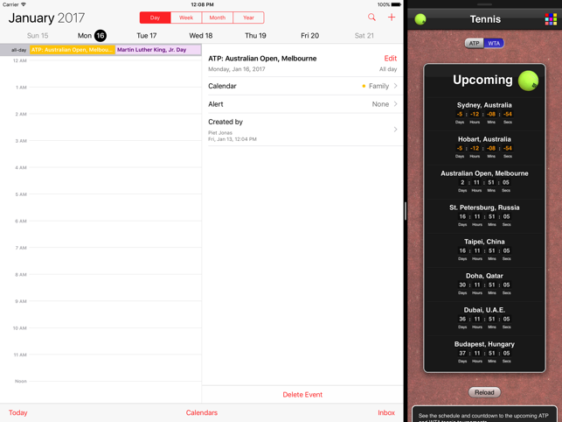The width and height of the screenshot is (562, 422).
Task: Open the ATP Australian Open all-day event
Action: click(x=73, y=50)
